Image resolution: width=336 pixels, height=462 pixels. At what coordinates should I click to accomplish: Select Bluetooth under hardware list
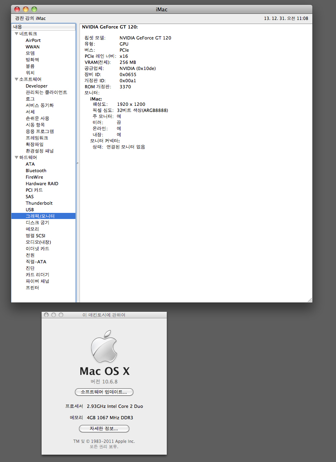(x=36, y=171)
